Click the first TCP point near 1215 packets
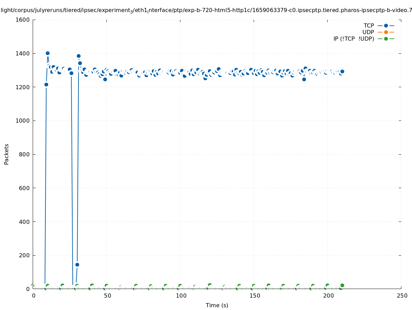The width and height of the screenshot is (412, 310). click(x=46, y=84)
